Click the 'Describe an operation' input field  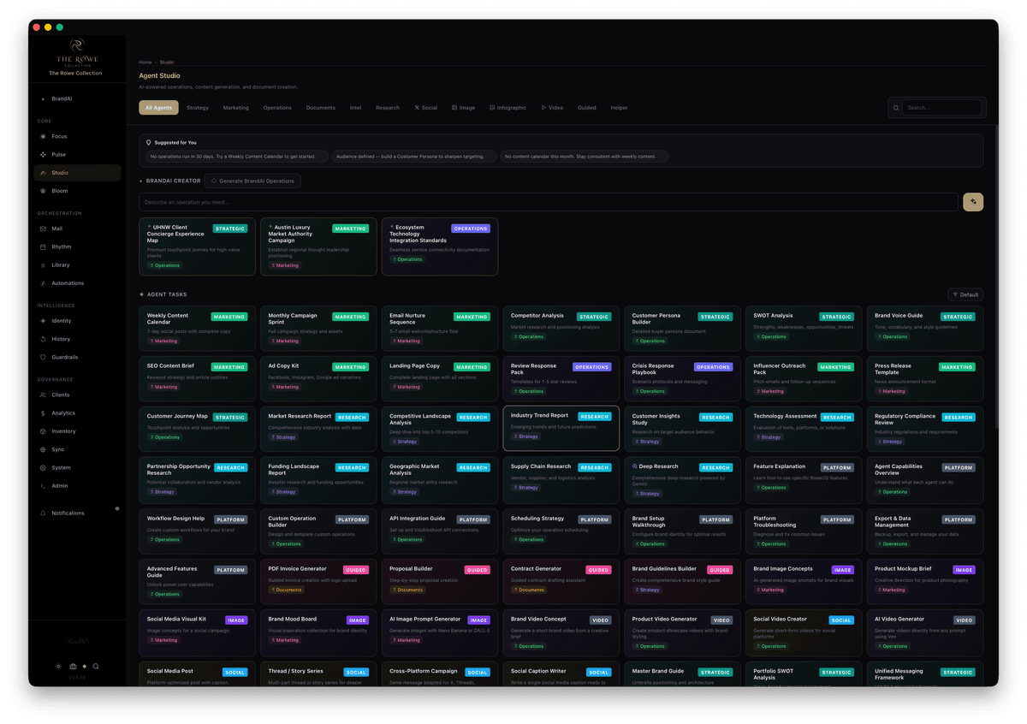[x=548, y=202]
